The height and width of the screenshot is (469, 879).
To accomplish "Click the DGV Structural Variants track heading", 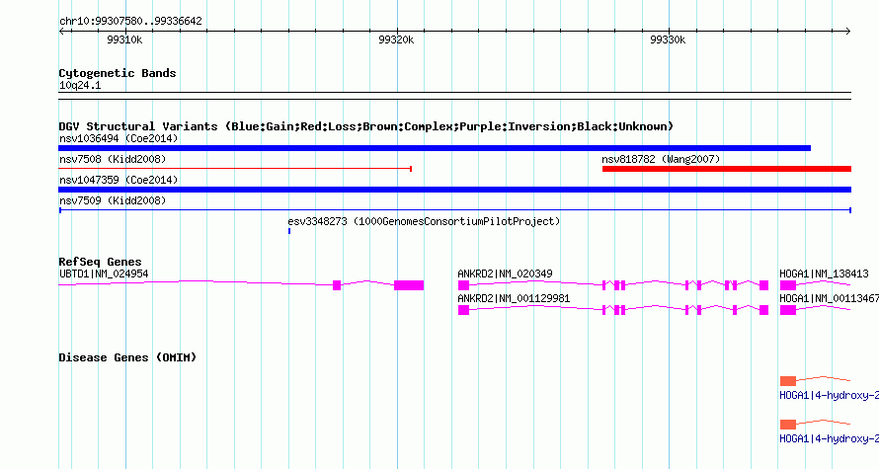I will (366, 126).
